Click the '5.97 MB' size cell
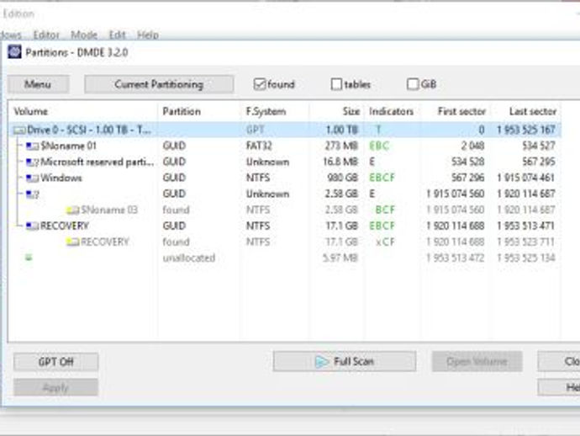Image resolution: width=580 pixels, height=436 pixels. tap(340, 258)
